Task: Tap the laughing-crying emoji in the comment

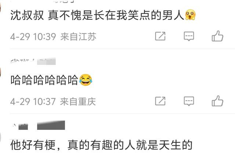Action: click(x=86, y=80)
